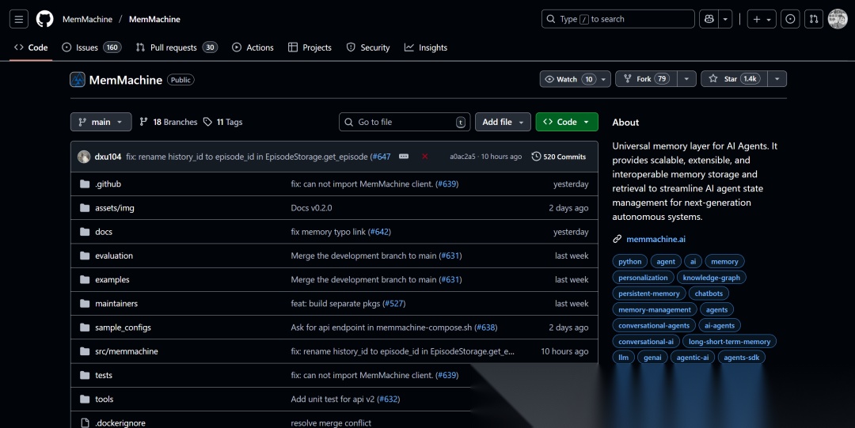
Task: Expand the Fork options dropdown arrow
Action: (686, 79)
